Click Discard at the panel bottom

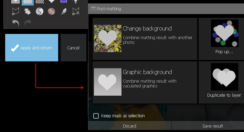pos(130,126)
